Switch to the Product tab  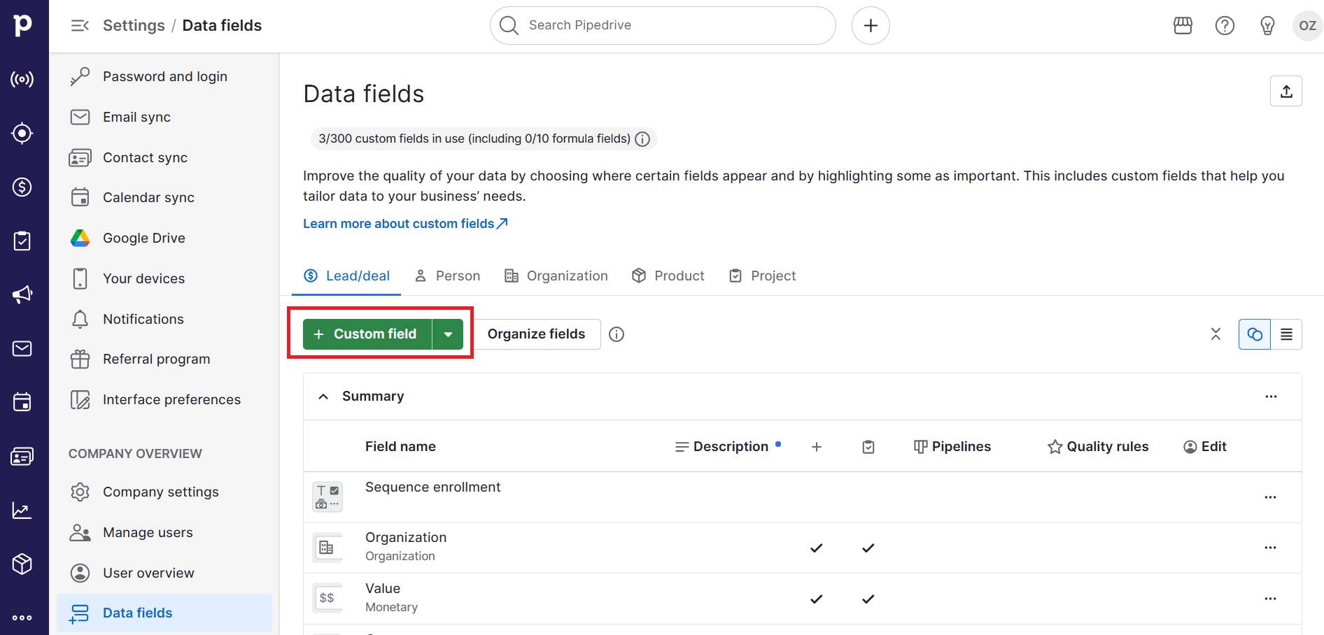668,275
